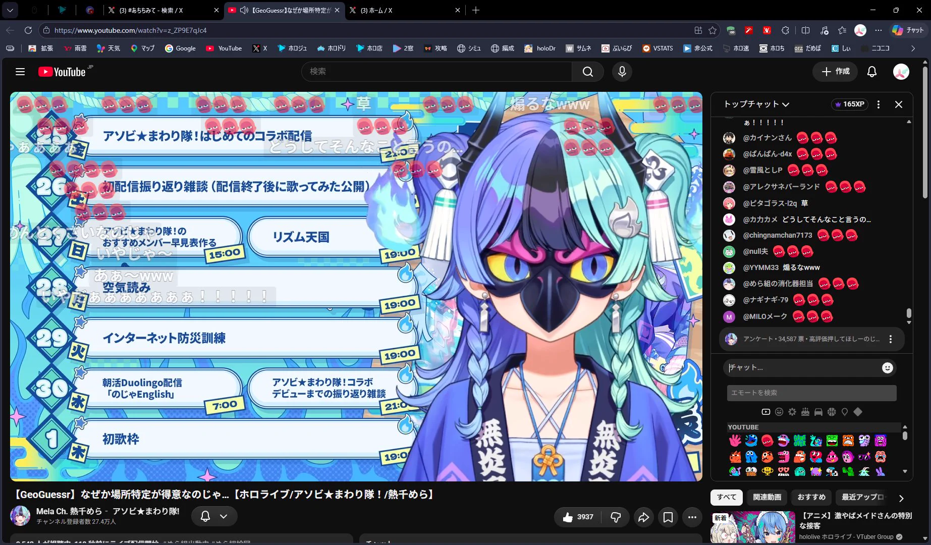Select the すべて filter chip
This screenshot has width=931, height=545.
[x=727, y=497]
